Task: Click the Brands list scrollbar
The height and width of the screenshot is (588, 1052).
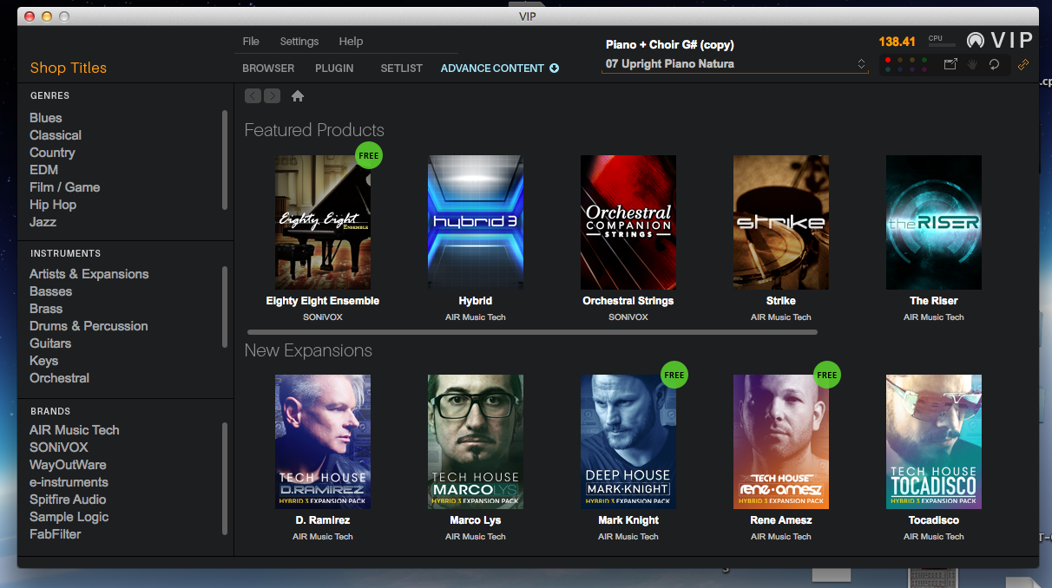Action: (225, 478)
